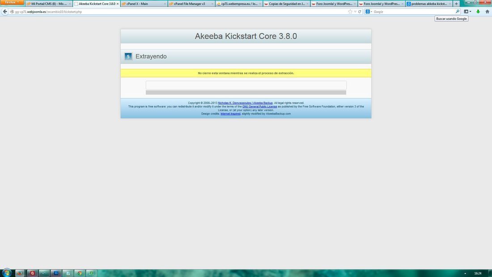Select the Akeeba Kickstart Core 3.8.0 tab

pyautogui.click(x=96, y=4)
